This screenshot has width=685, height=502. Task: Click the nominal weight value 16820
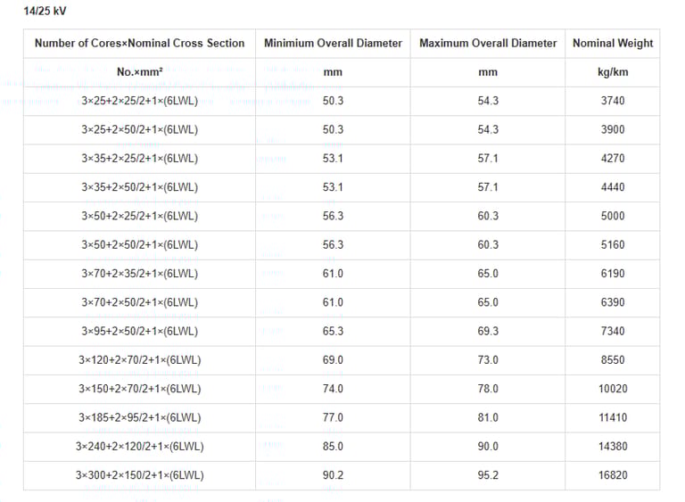point(613,475)
